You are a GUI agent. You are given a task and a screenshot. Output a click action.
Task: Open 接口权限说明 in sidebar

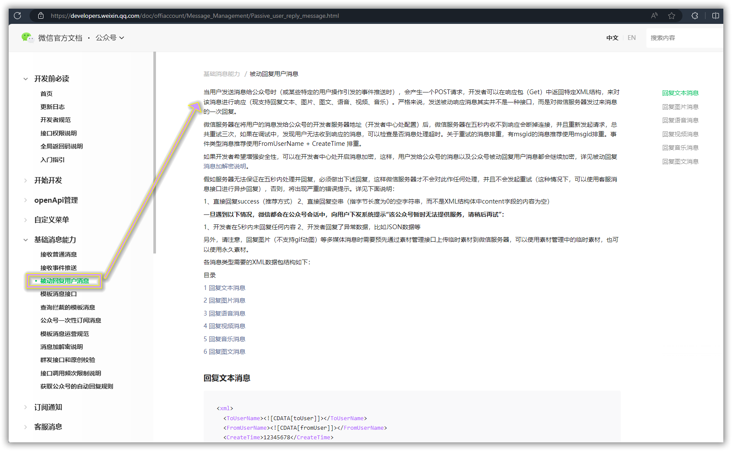pos(59,133)
